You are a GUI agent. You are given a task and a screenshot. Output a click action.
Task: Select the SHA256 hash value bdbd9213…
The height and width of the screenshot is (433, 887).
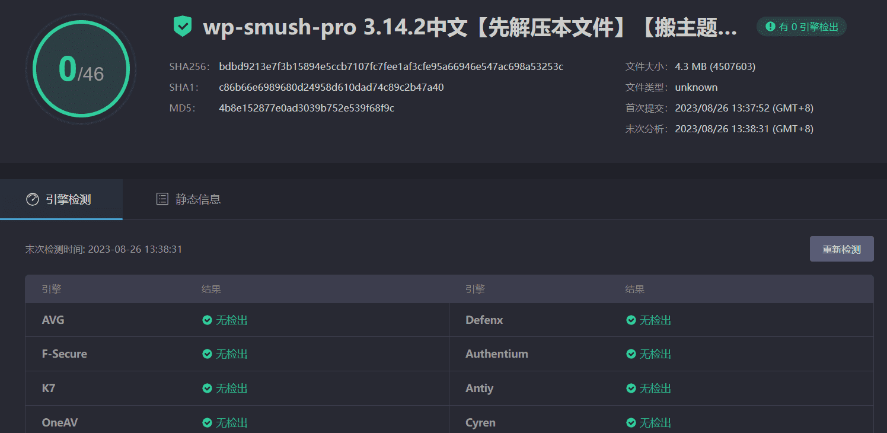click(391, 66)
